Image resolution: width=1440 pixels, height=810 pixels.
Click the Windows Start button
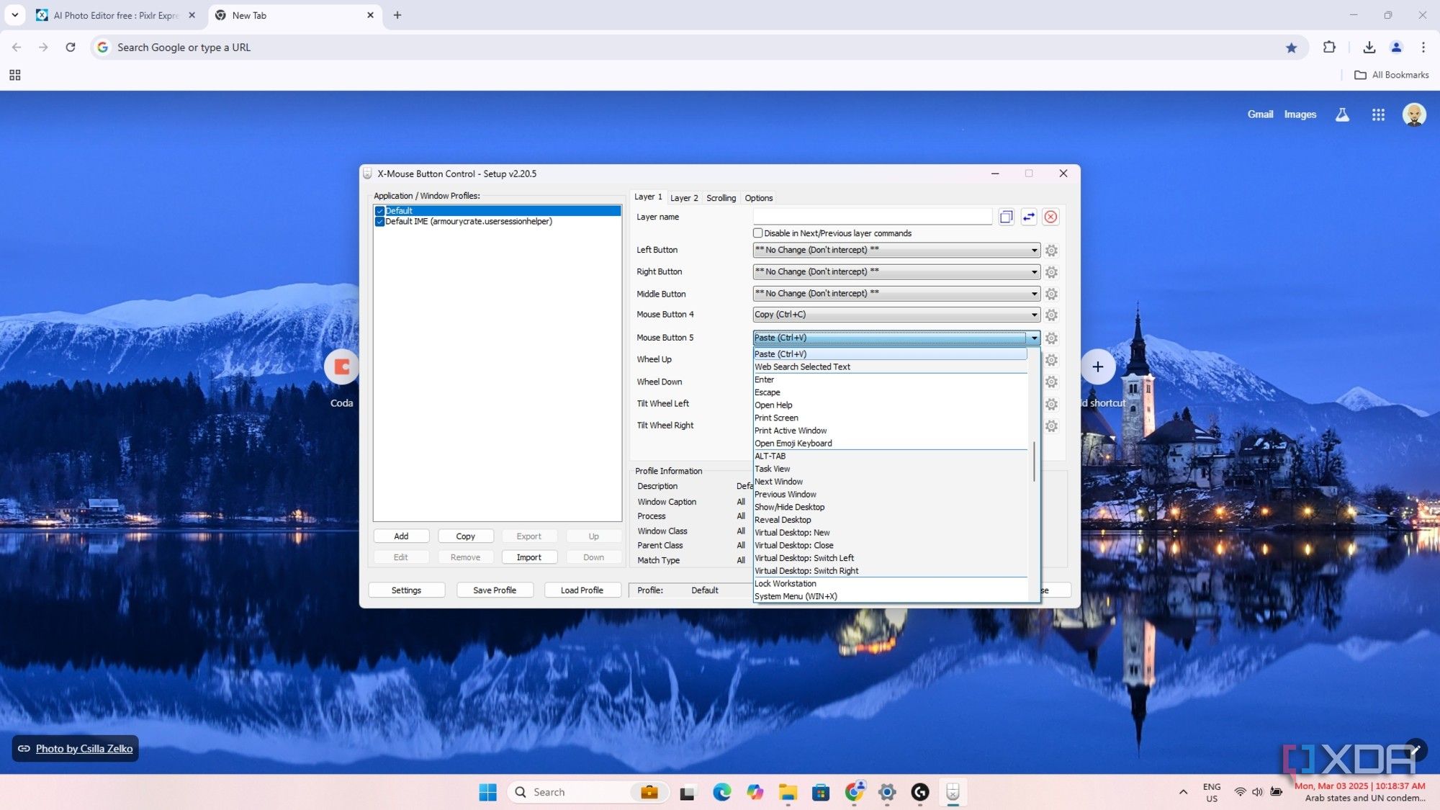pyautogui.click(x=487, y=792)
